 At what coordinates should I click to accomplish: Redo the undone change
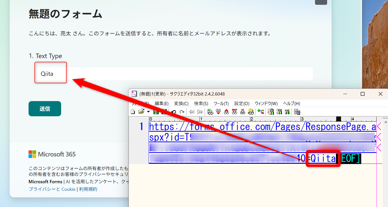[x=182, y=111]
